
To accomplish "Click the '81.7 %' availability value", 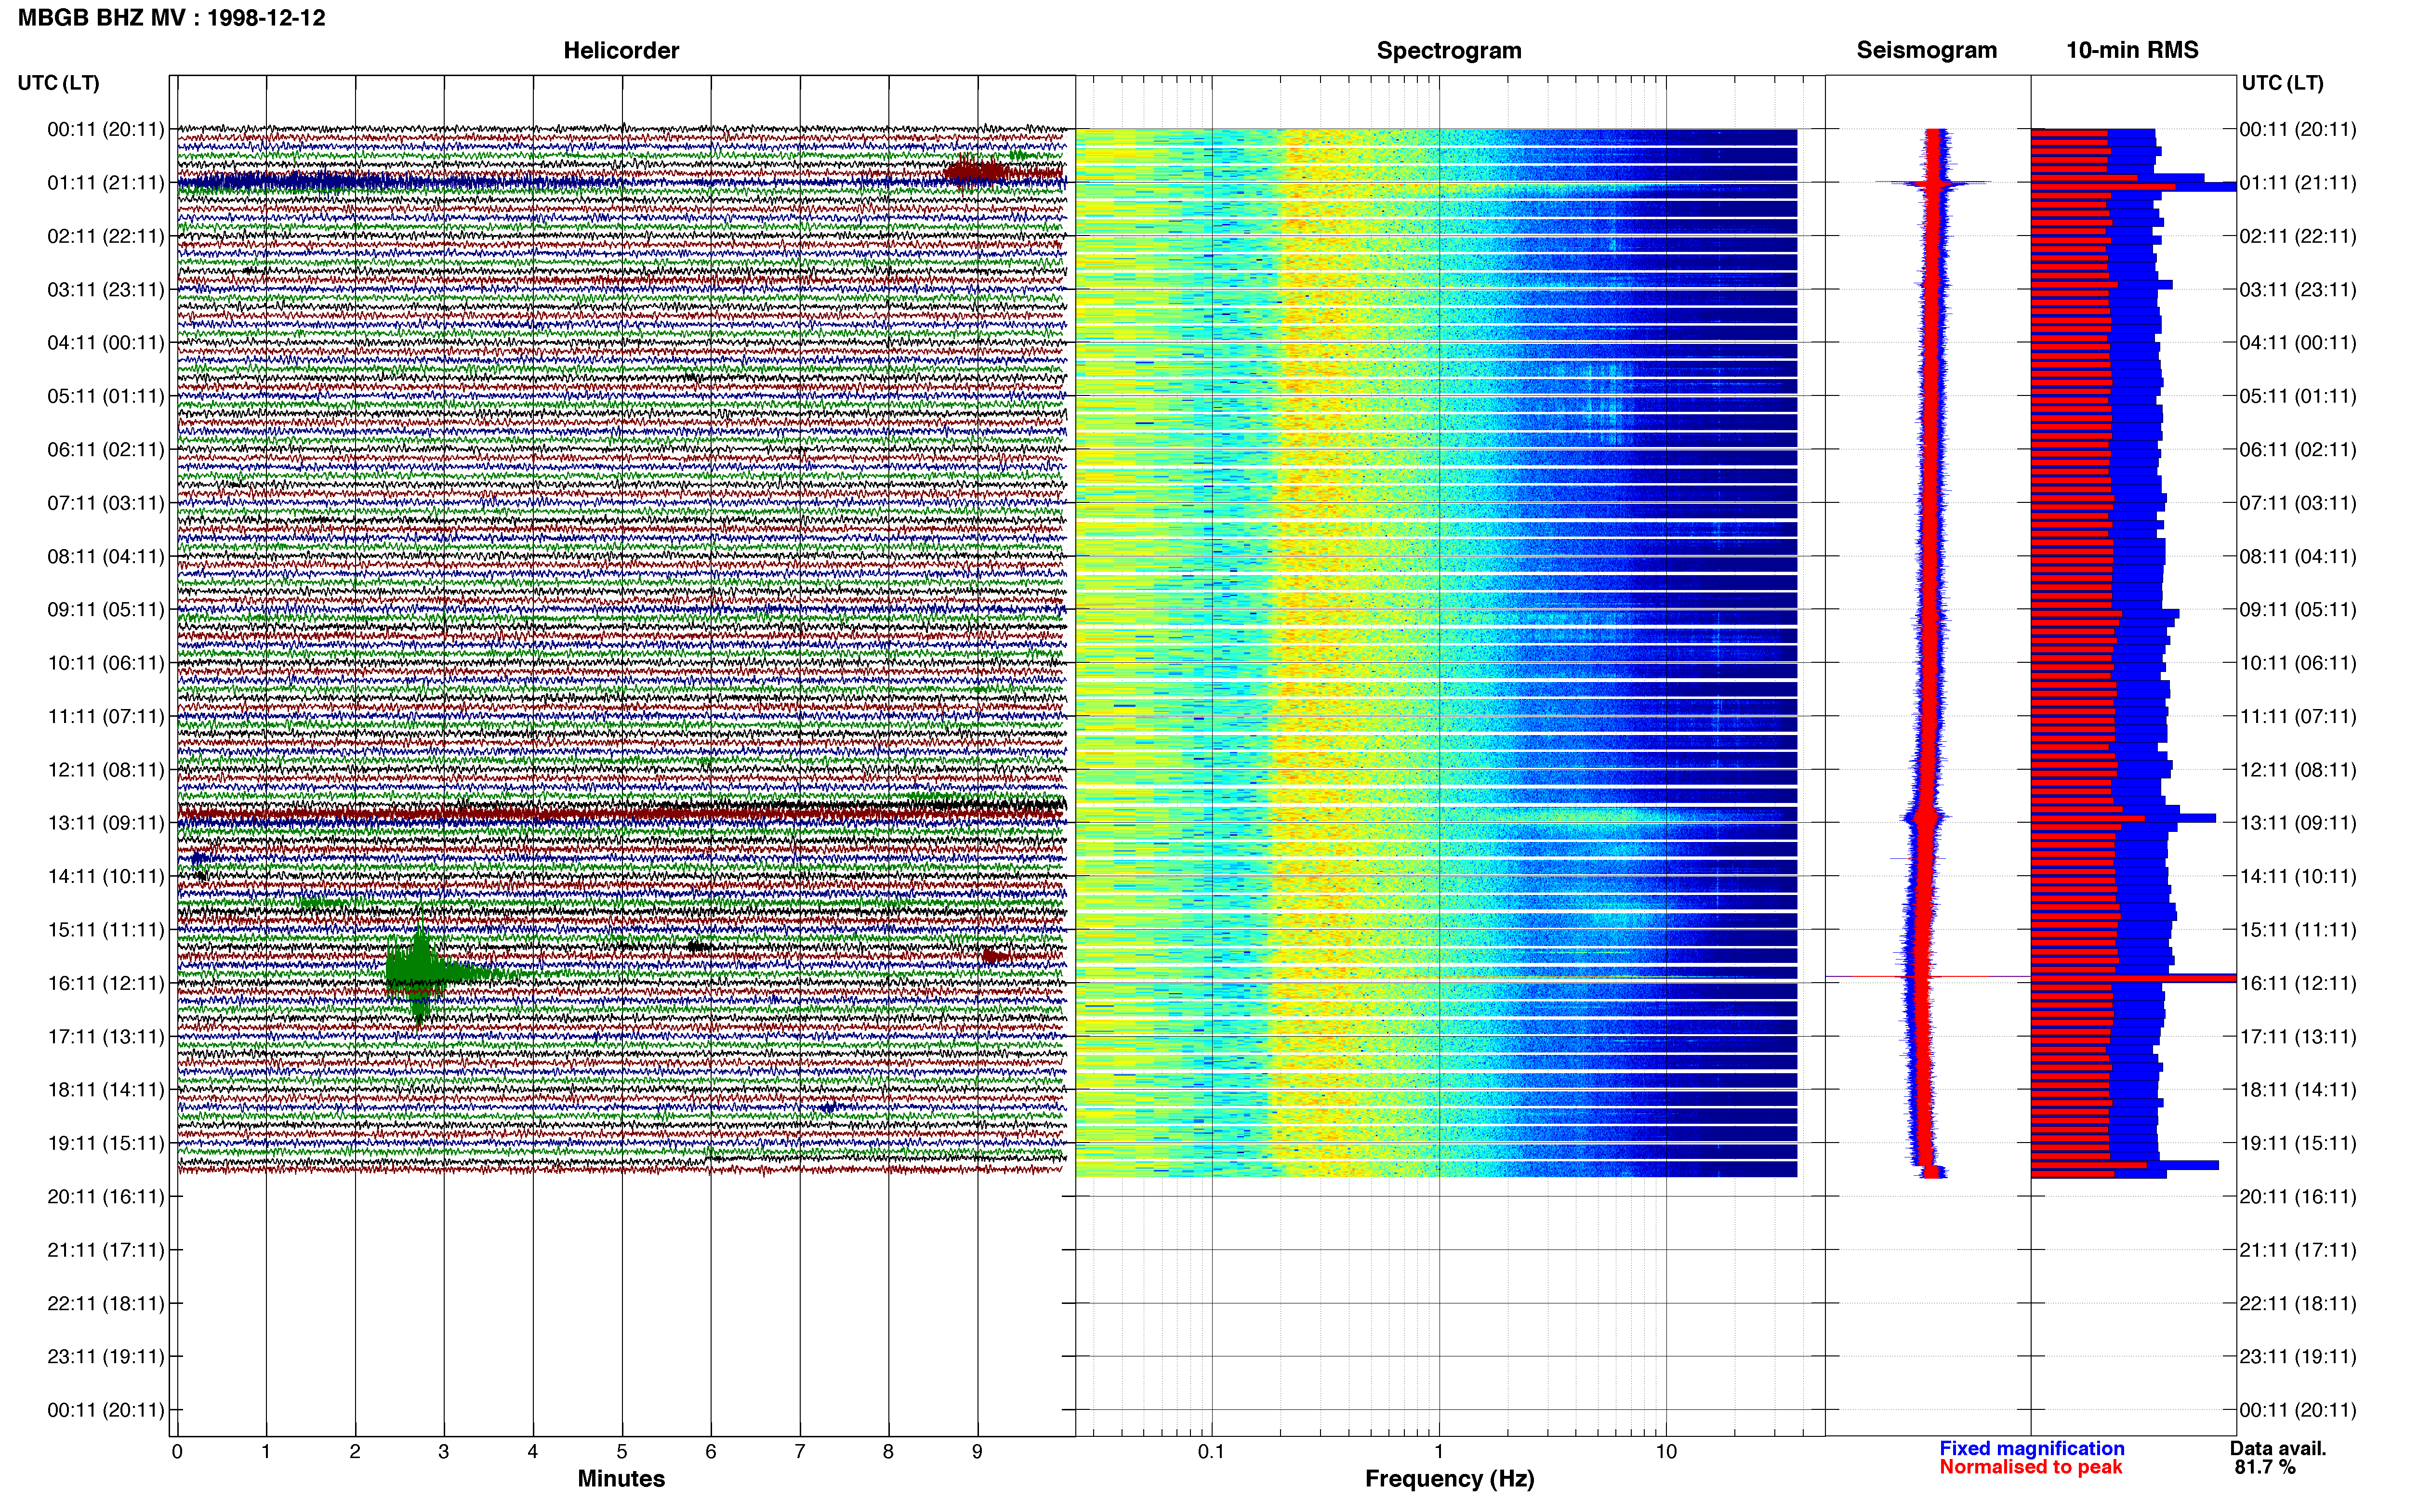I will (x=2265, y=1467).
